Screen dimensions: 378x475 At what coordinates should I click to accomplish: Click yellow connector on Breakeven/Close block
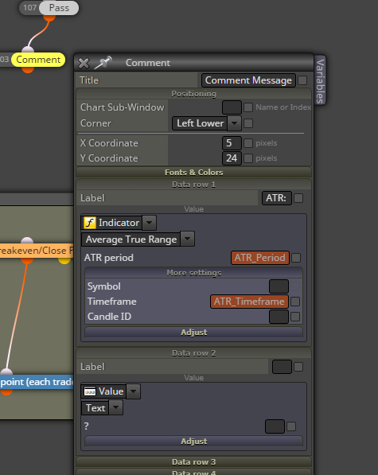pyautogui.click(x=64, y=260)
